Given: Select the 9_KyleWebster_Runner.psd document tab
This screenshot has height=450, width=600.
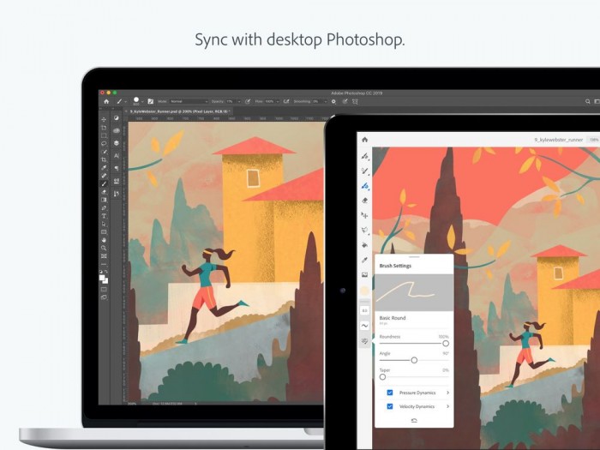Looking at the screenshot, I should [x=180, y=111].
